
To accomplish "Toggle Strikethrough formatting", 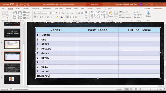I will 46,17.
